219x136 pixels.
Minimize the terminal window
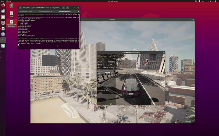coord(72,8)
